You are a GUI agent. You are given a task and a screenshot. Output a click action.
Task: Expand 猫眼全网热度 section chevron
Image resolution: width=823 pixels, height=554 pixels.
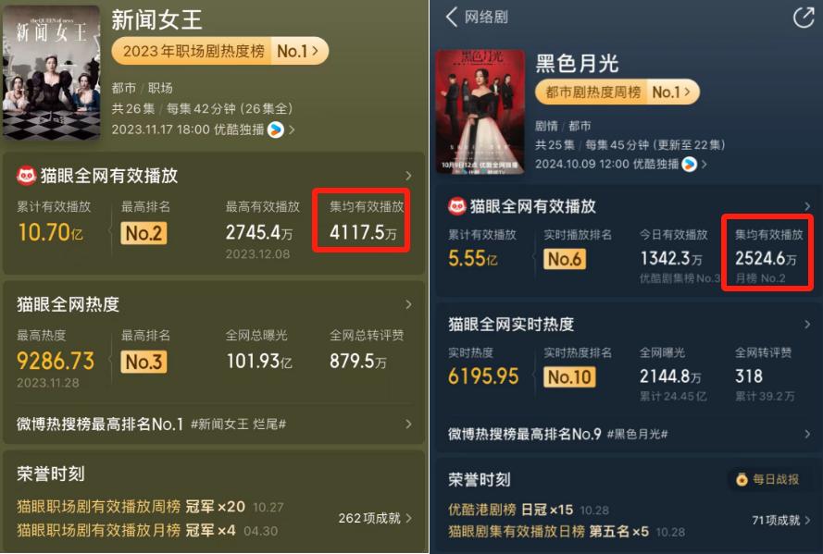(408, 304)
